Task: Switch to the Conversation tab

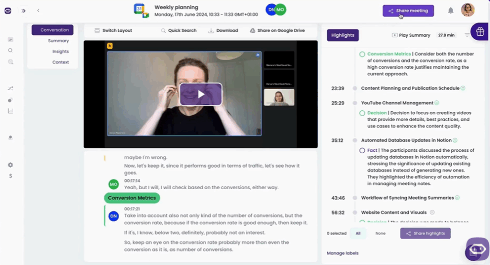Action: pos(53,30)
